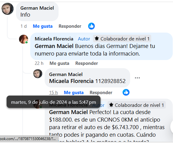Click Responder under the 15 h reply
The height and width of the screenshot is (143, 173).
point(101,93)
